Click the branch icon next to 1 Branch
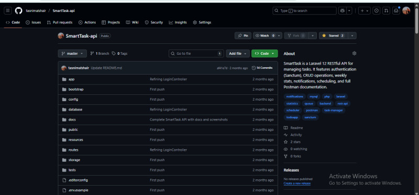 click(x=92, y=54)
